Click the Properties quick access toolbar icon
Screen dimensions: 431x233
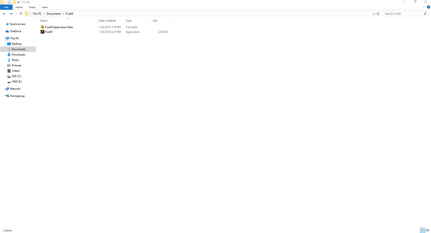pyautogui.click(x=9, y=2)
